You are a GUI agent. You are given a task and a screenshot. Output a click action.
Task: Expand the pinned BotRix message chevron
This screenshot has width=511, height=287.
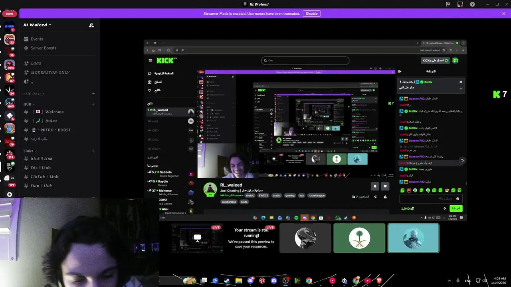click(x=461, y=88)
